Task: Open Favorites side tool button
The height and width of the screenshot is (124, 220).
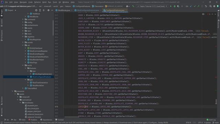Action: [x=1, y=112]
